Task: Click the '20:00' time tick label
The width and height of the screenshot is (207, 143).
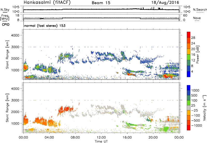Action: [x=153, y=138]
